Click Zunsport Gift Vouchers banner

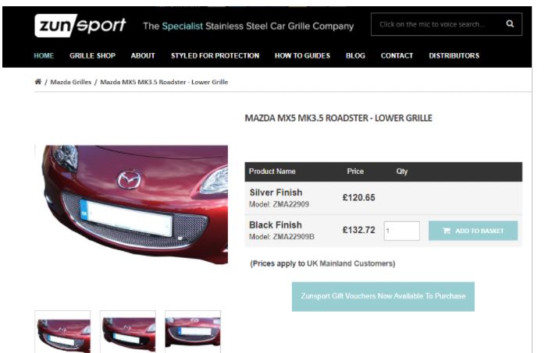(383, 296)
